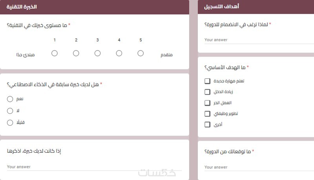Choose قليلًا for prior AI experience
This screenshot has height=180, width=314.
[10, 123]
